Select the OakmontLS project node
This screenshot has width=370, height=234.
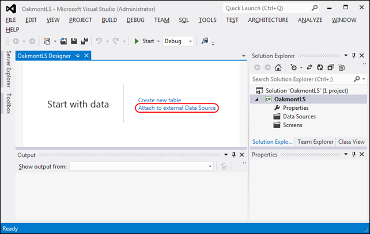click(290, 99)
